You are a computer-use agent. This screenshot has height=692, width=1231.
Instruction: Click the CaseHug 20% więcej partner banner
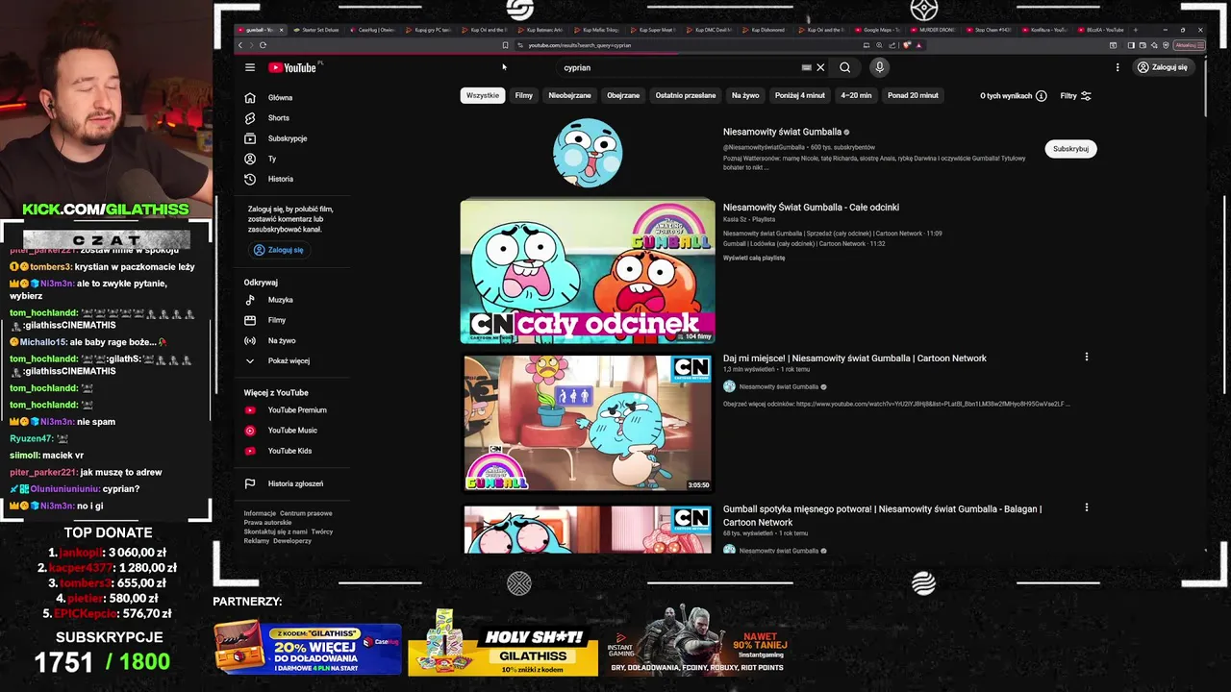[x=308, y=647]
